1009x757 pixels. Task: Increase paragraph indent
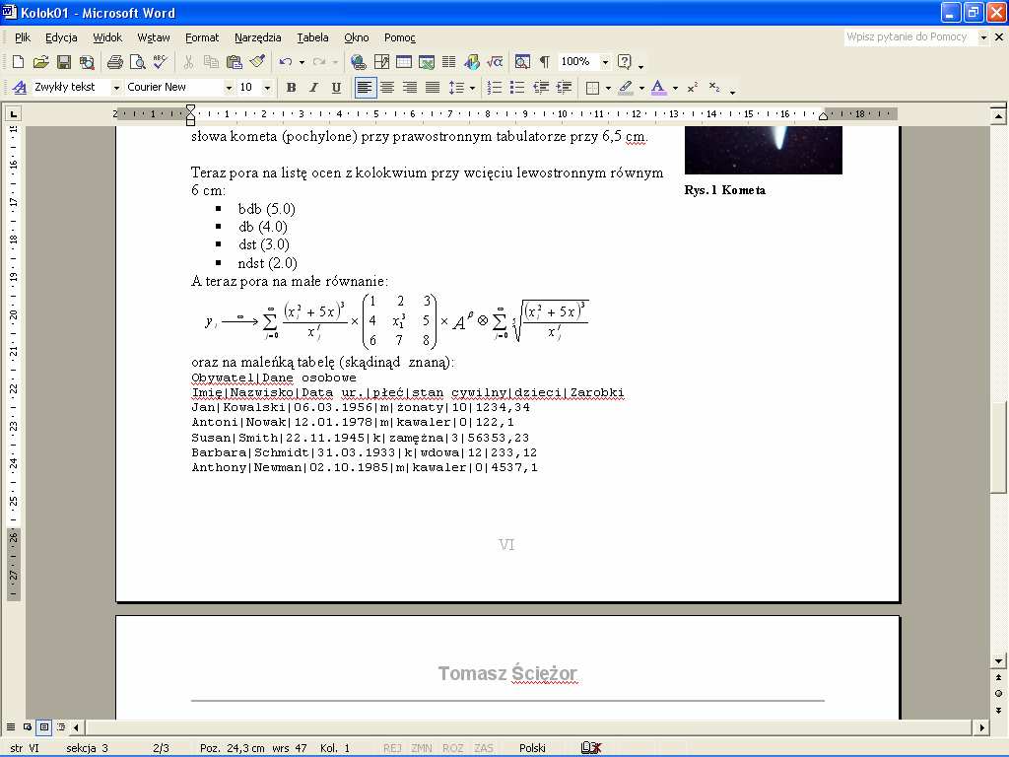pyautogui.click(x=564, y=87)
